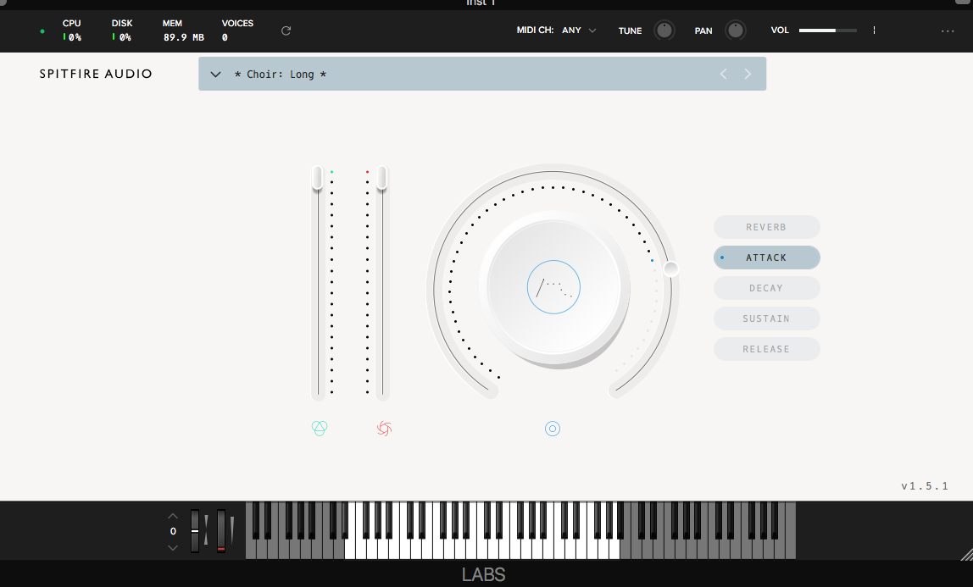Click the octave value 0

(173, 531)
